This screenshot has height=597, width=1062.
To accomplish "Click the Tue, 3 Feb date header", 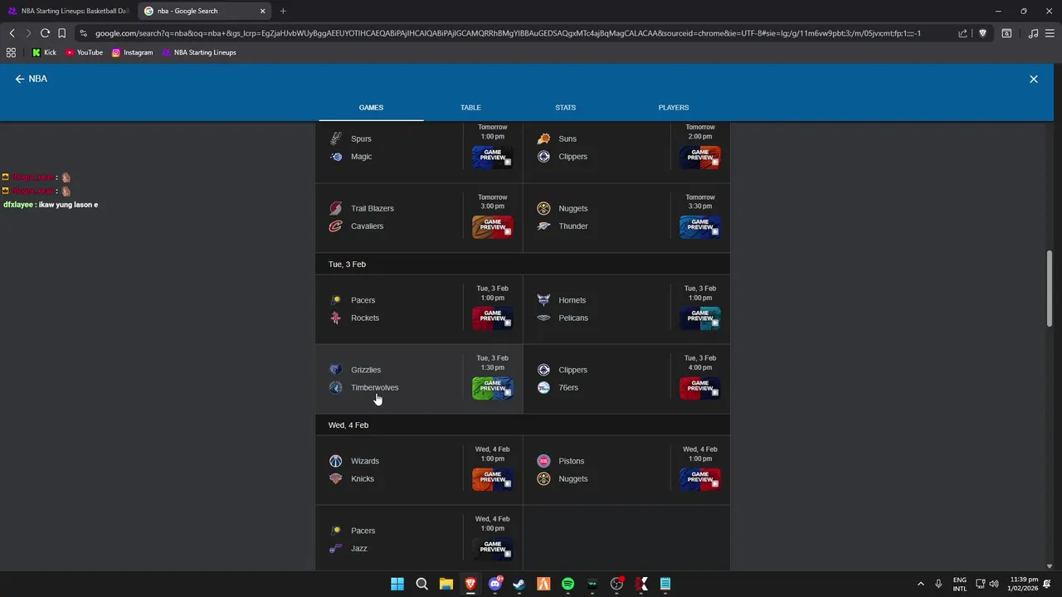I will click(x=347, y=265).
